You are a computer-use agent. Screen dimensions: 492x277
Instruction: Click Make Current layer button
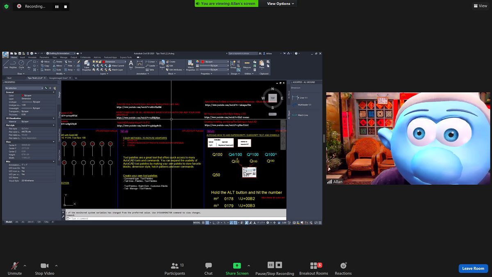(x=116, y=66)
